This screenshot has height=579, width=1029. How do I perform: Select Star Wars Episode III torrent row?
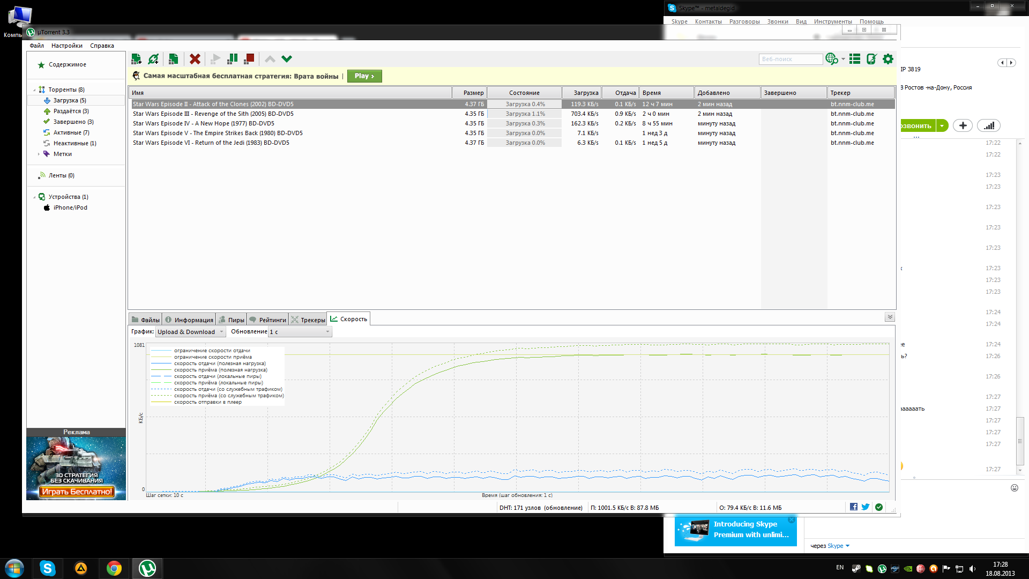[x=512, y=114]
